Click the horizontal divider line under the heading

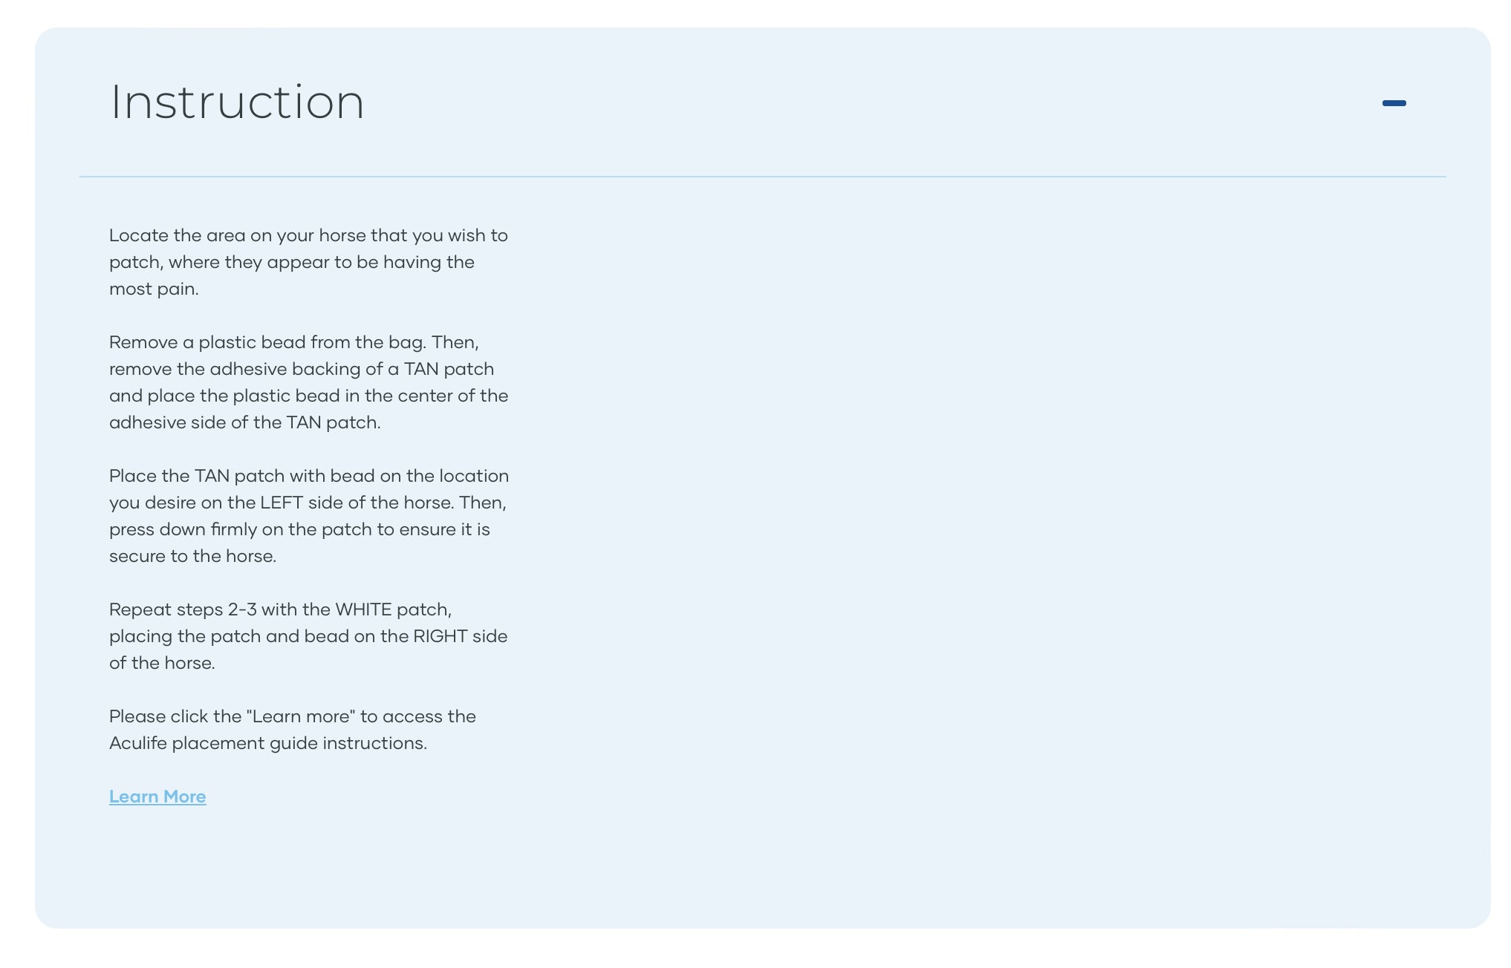click(x=762, y=177)
